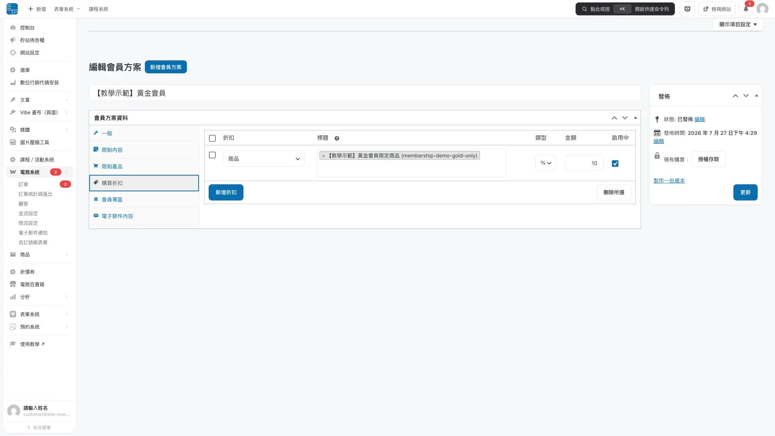The width and height of the screenshot is (775, 436).
Task: Click the 折價券 gear icon
Action: (13, 272)
